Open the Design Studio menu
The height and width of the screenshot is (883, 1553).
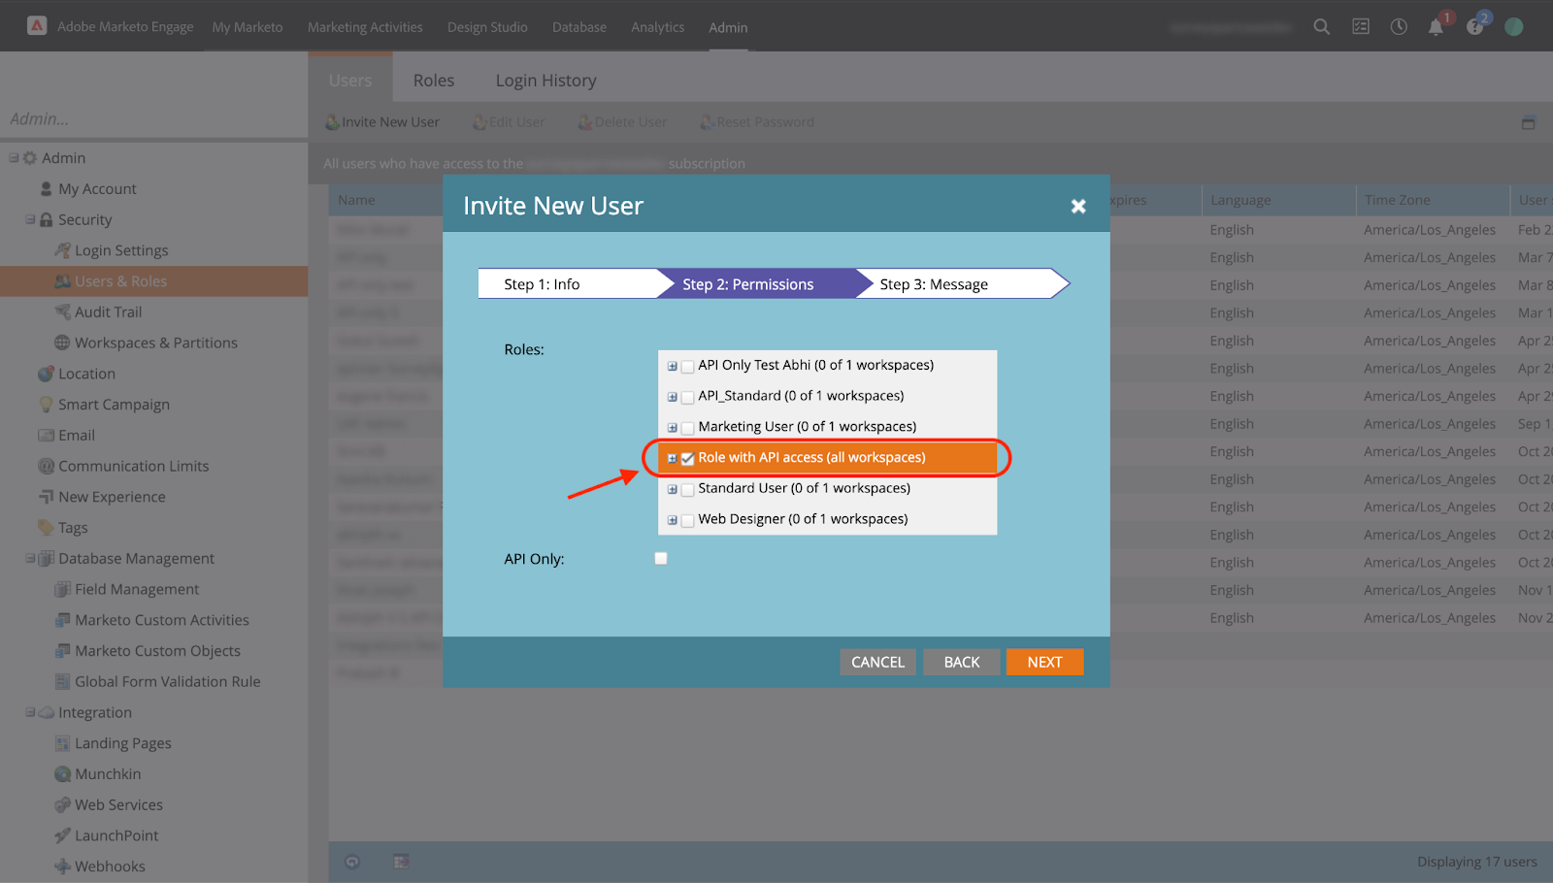click(487, 27)
